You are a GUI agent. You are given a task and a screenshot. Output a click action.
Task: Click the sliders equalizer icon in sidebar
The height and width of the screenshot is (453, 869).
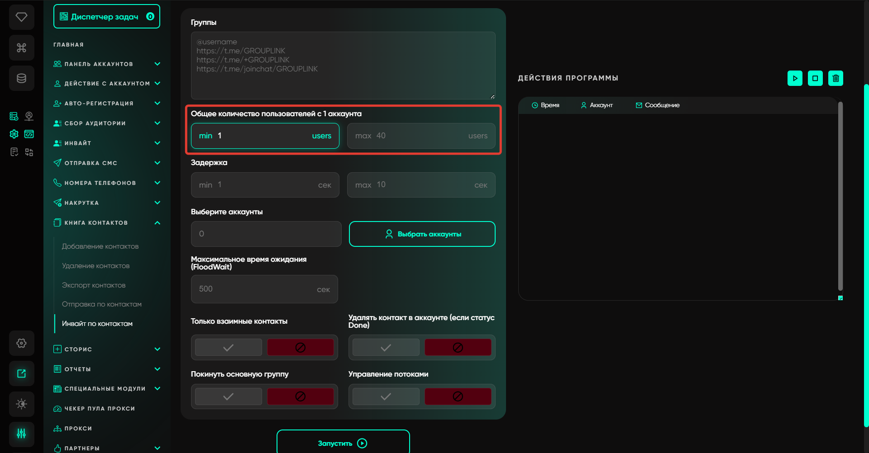tap(21, 434)
